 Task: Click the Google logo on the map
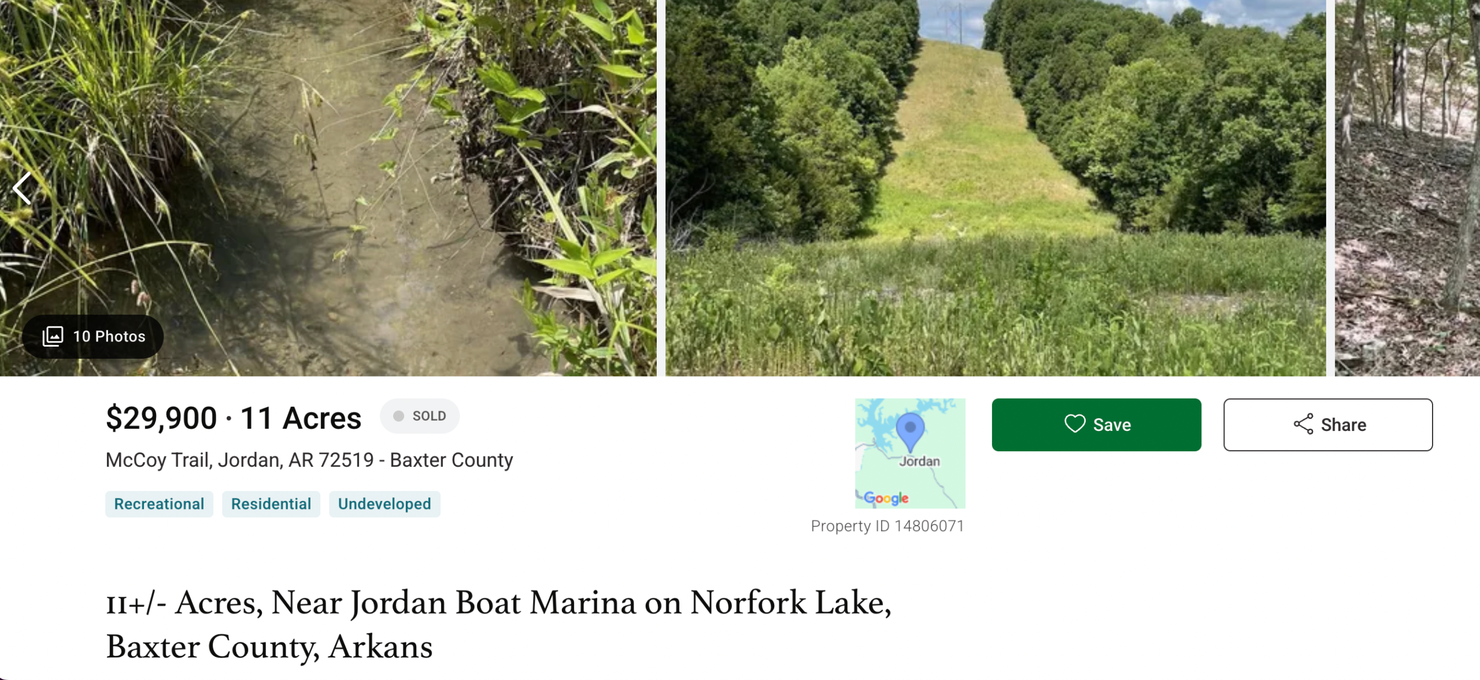click(x=886, y=498)
